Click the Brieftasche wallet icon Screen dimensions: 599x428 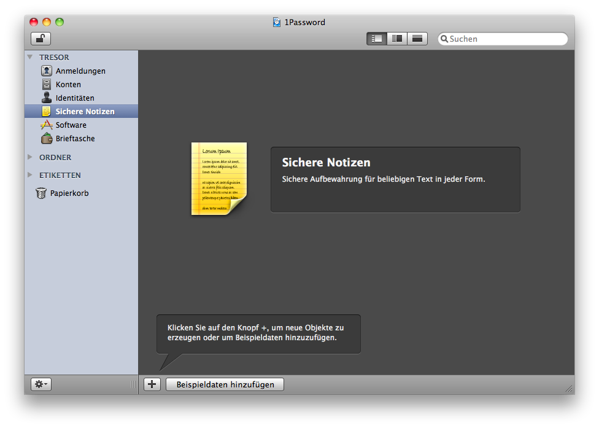(x=47, y=138)
